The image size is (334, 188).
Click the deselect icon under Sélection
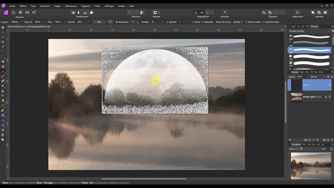click(136, 13)
